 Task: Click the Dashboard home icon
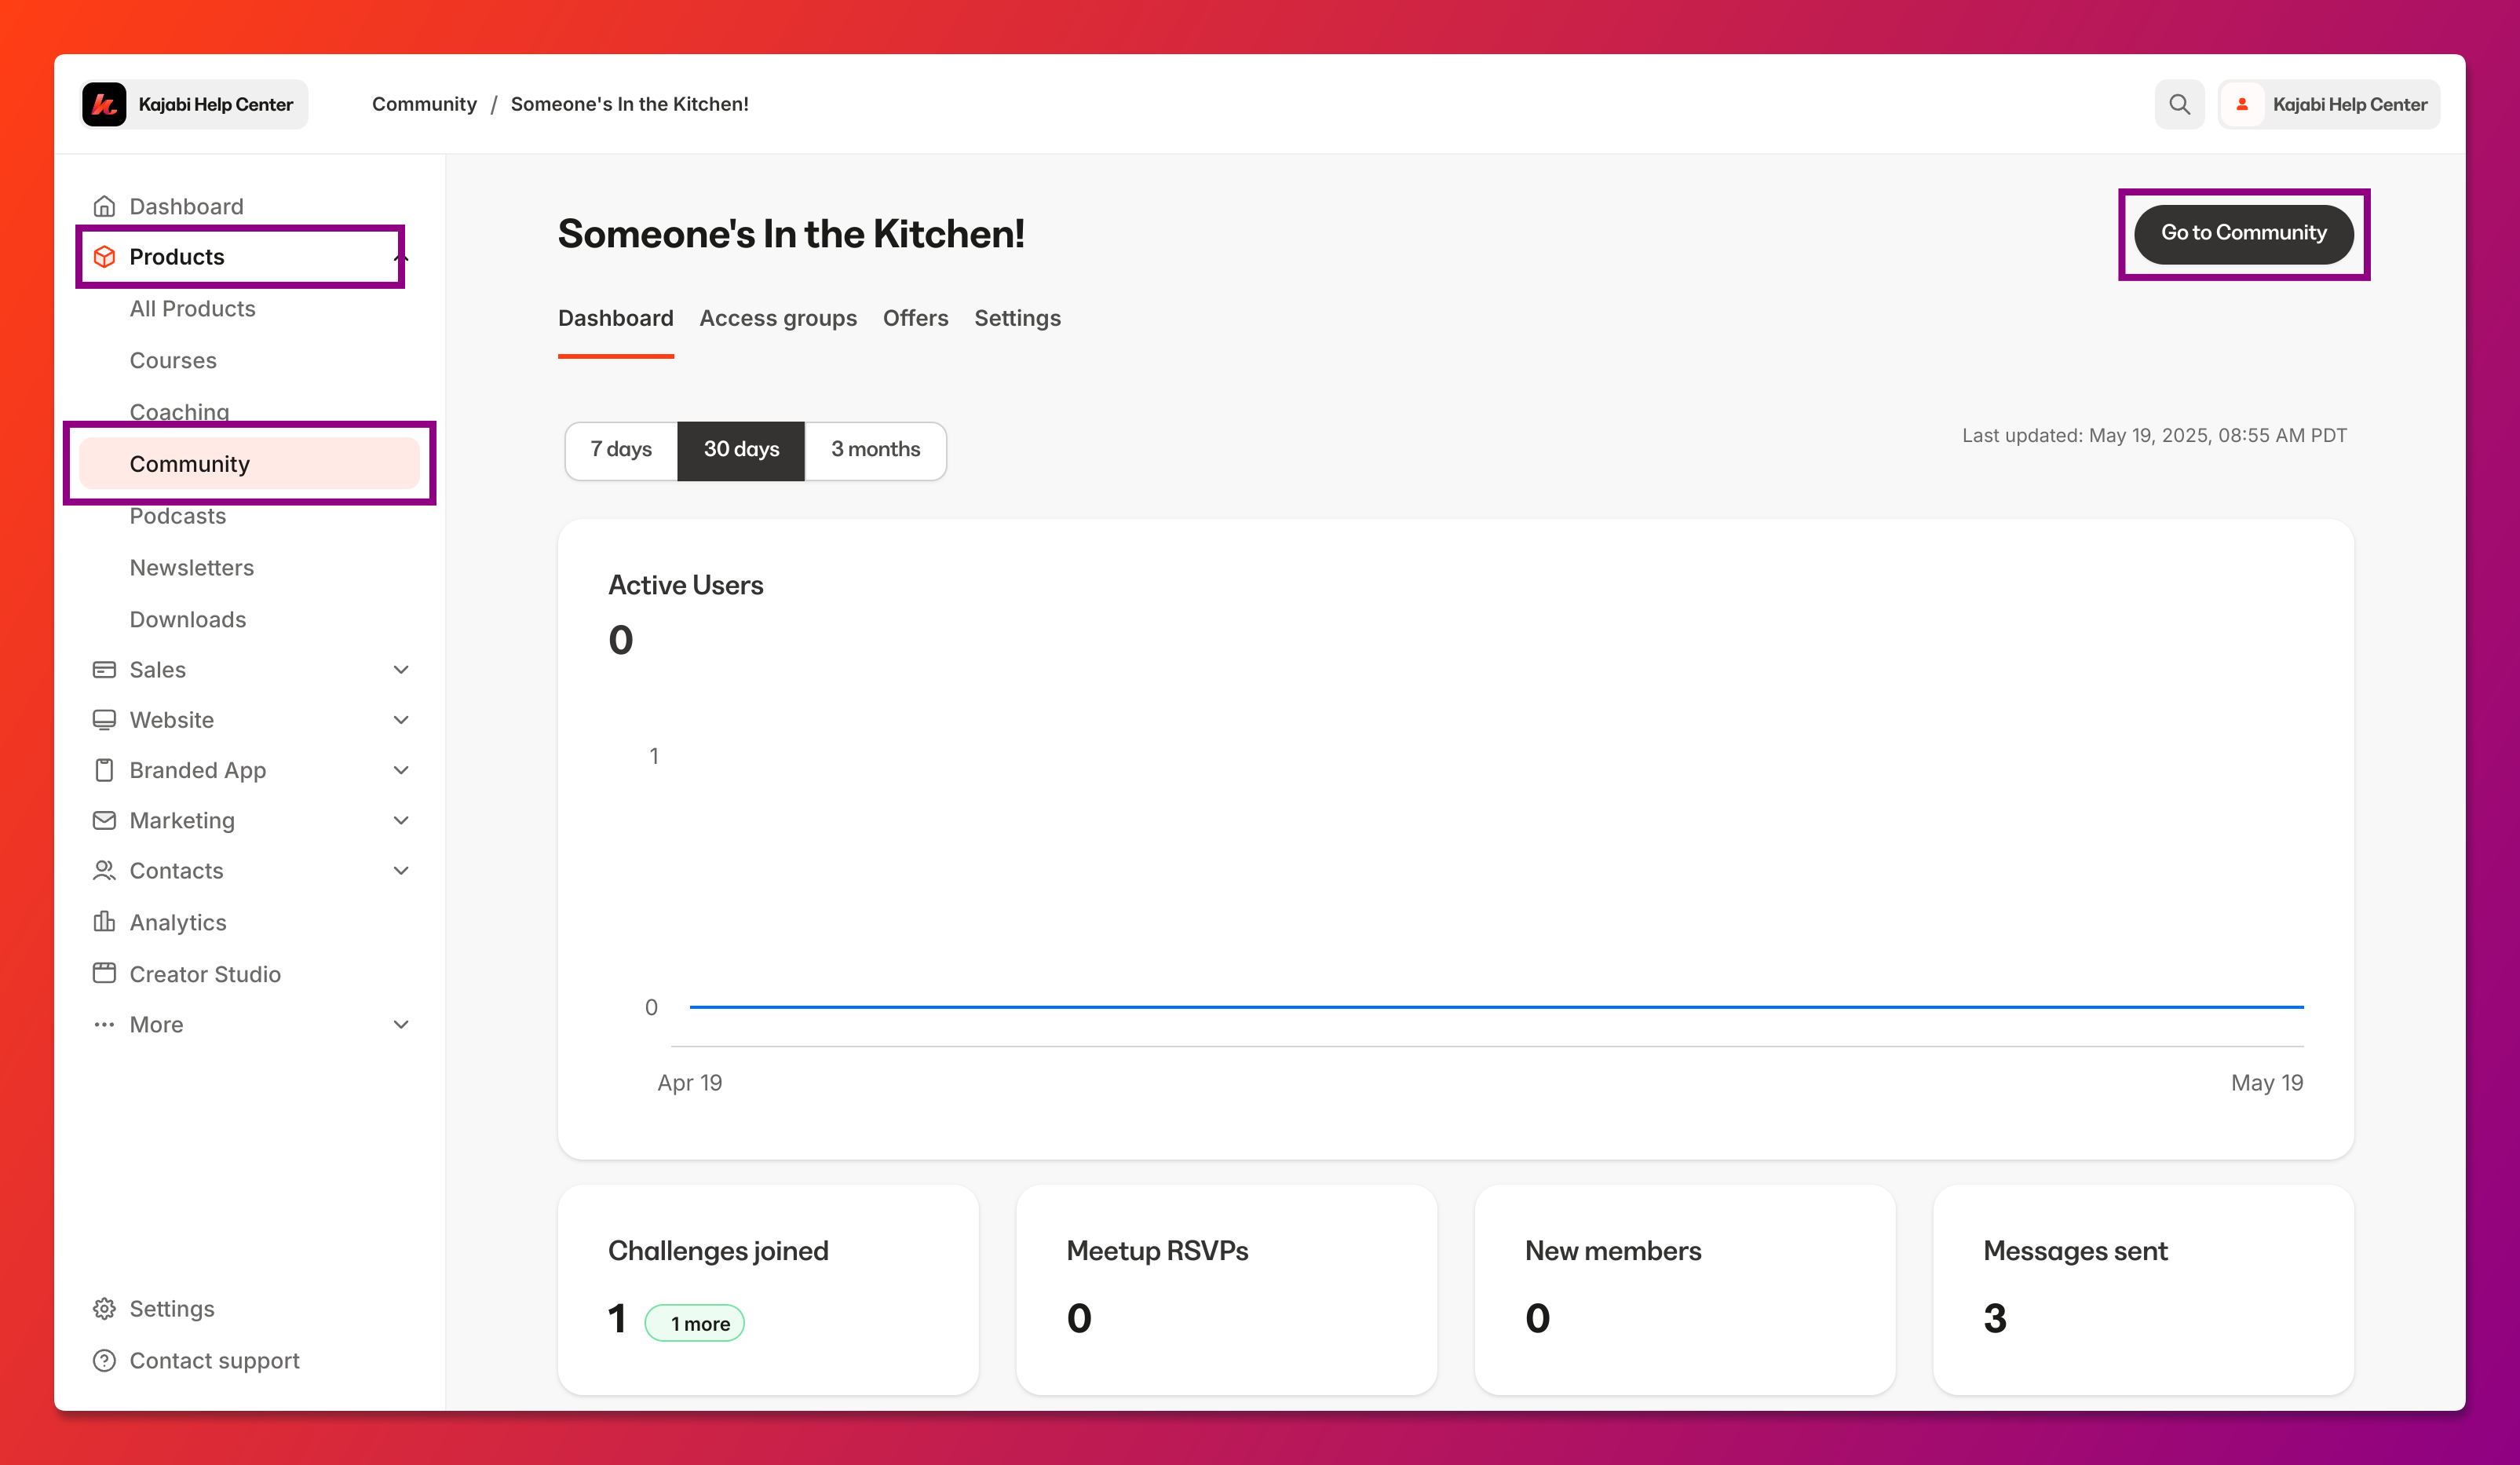[104, 206]
